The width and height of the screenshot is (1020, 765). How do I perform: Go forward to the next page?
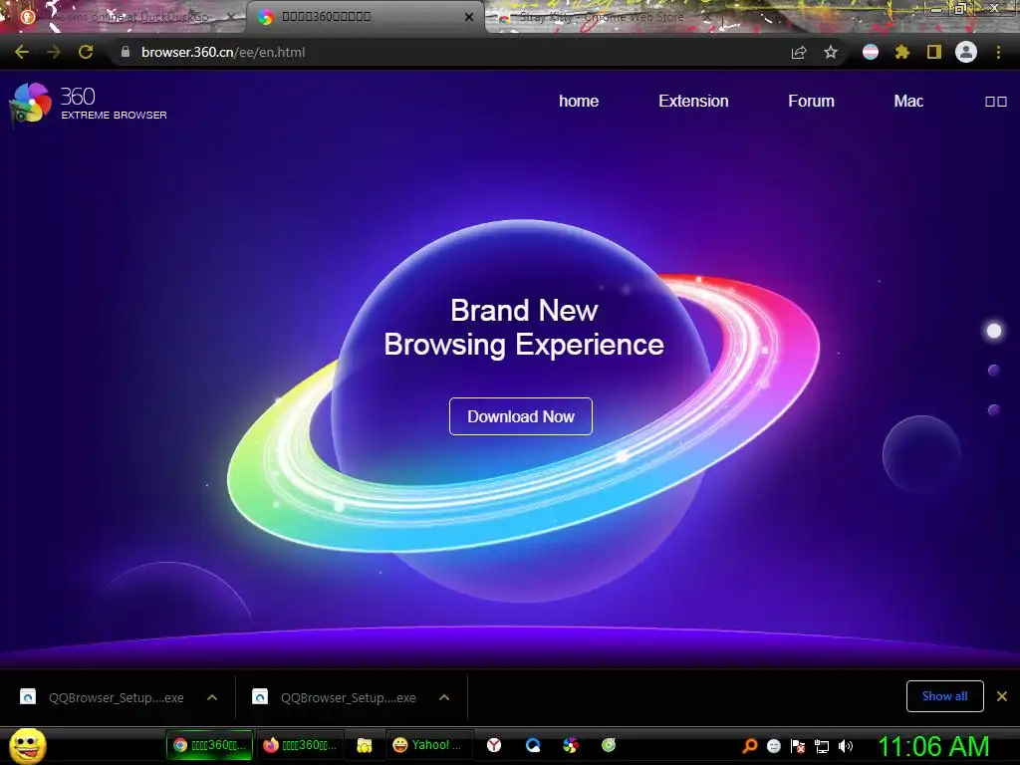tap(54, 52)
